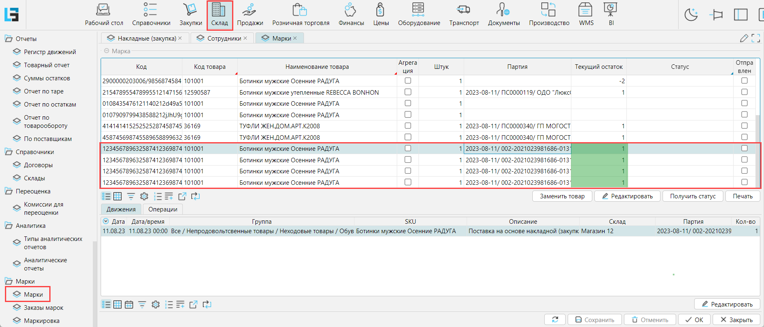
Task: Click the pin icon in top-right toolbar
Action: click(716, 15)
